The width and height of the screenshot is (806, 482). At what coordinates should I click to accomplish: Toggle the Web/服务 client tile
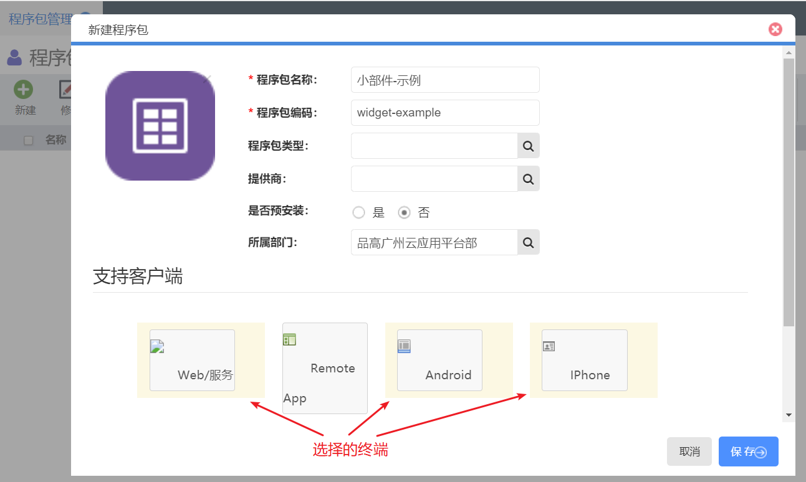[192, 360]
